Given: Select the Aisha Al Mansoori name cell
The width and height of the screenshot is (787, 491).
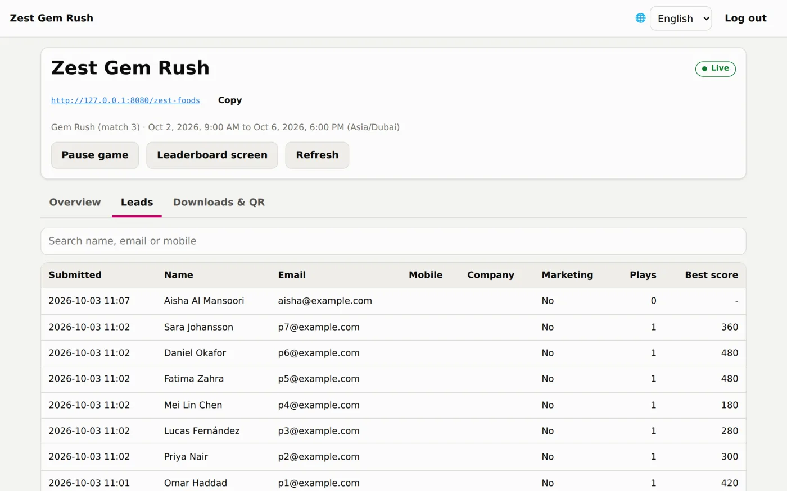Looking at the screenshot, I should pyautogui.click(x=204, y=301).
